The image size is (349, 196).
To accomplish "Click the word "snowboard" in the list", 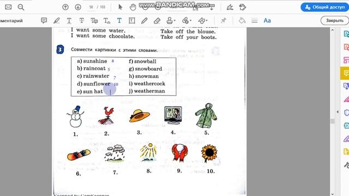I will pyautogui.click(x=148, y=69).
